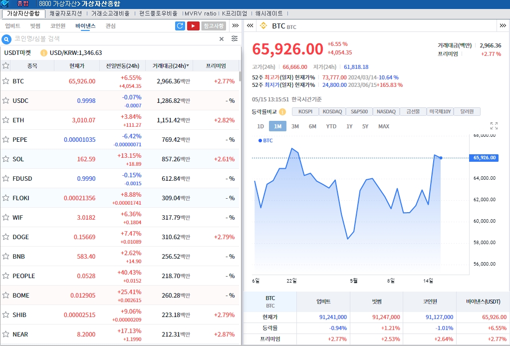The image size is (510, 346).
Task: Sort by 거래대금(24h) column header
Action: coord(170,66)
